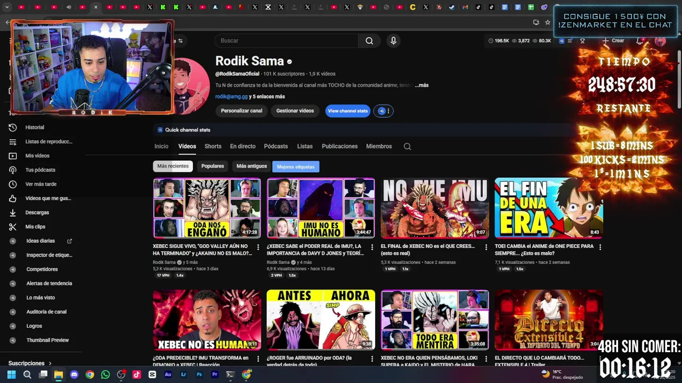Image resolution: width=682 pixels, height=383 pixels.
Task: Switch to the Publicaciones tab
Action: 339,146
